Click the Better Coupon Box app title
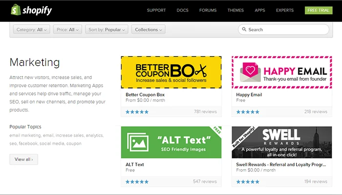The image size is (342, 195). pos(145,95)
